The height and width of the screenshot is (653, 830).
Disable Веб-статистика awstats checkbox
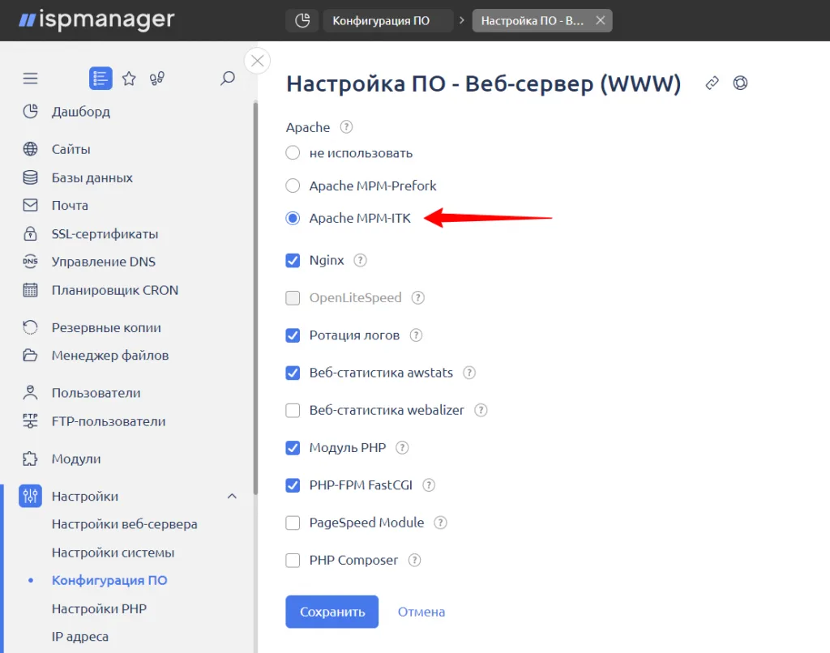pos(293,373)
